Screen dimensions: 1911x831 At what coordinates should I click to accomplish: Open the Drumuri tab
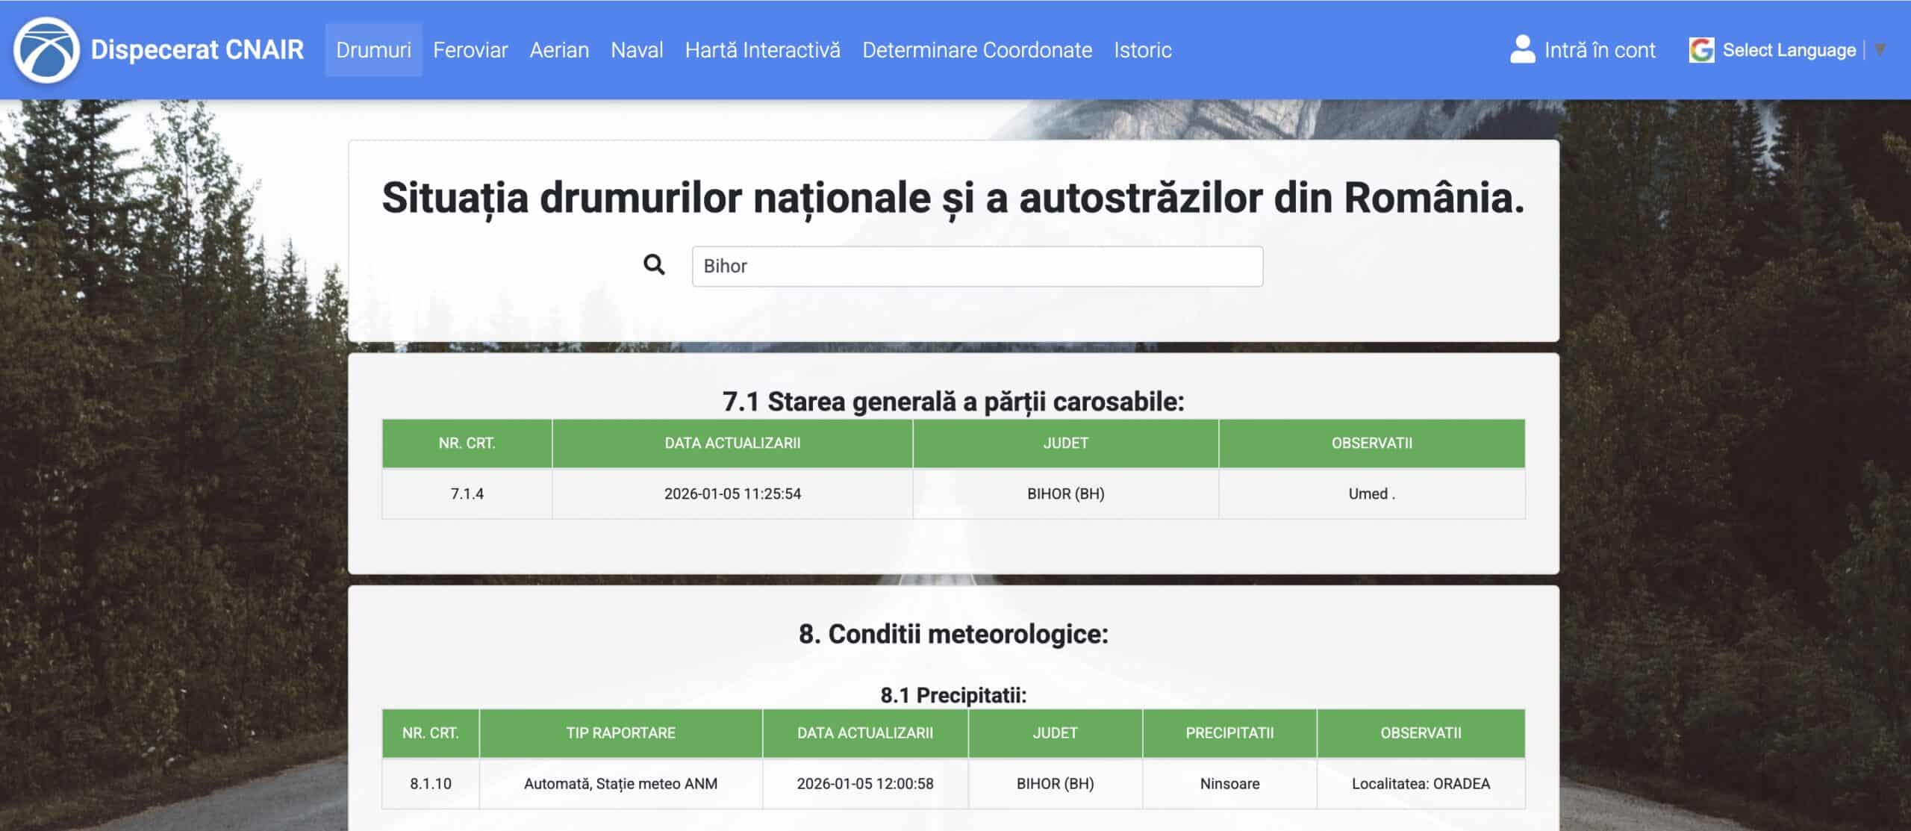[373, 50]
